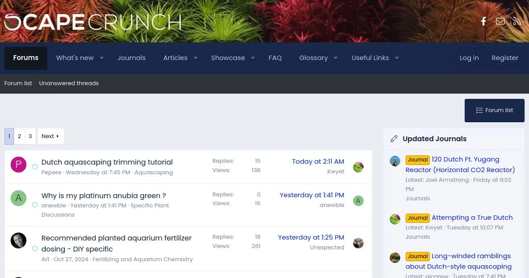Click the ScapeCrunch logo
Viewport: 529px width, 278px height.
coord(93,22)
